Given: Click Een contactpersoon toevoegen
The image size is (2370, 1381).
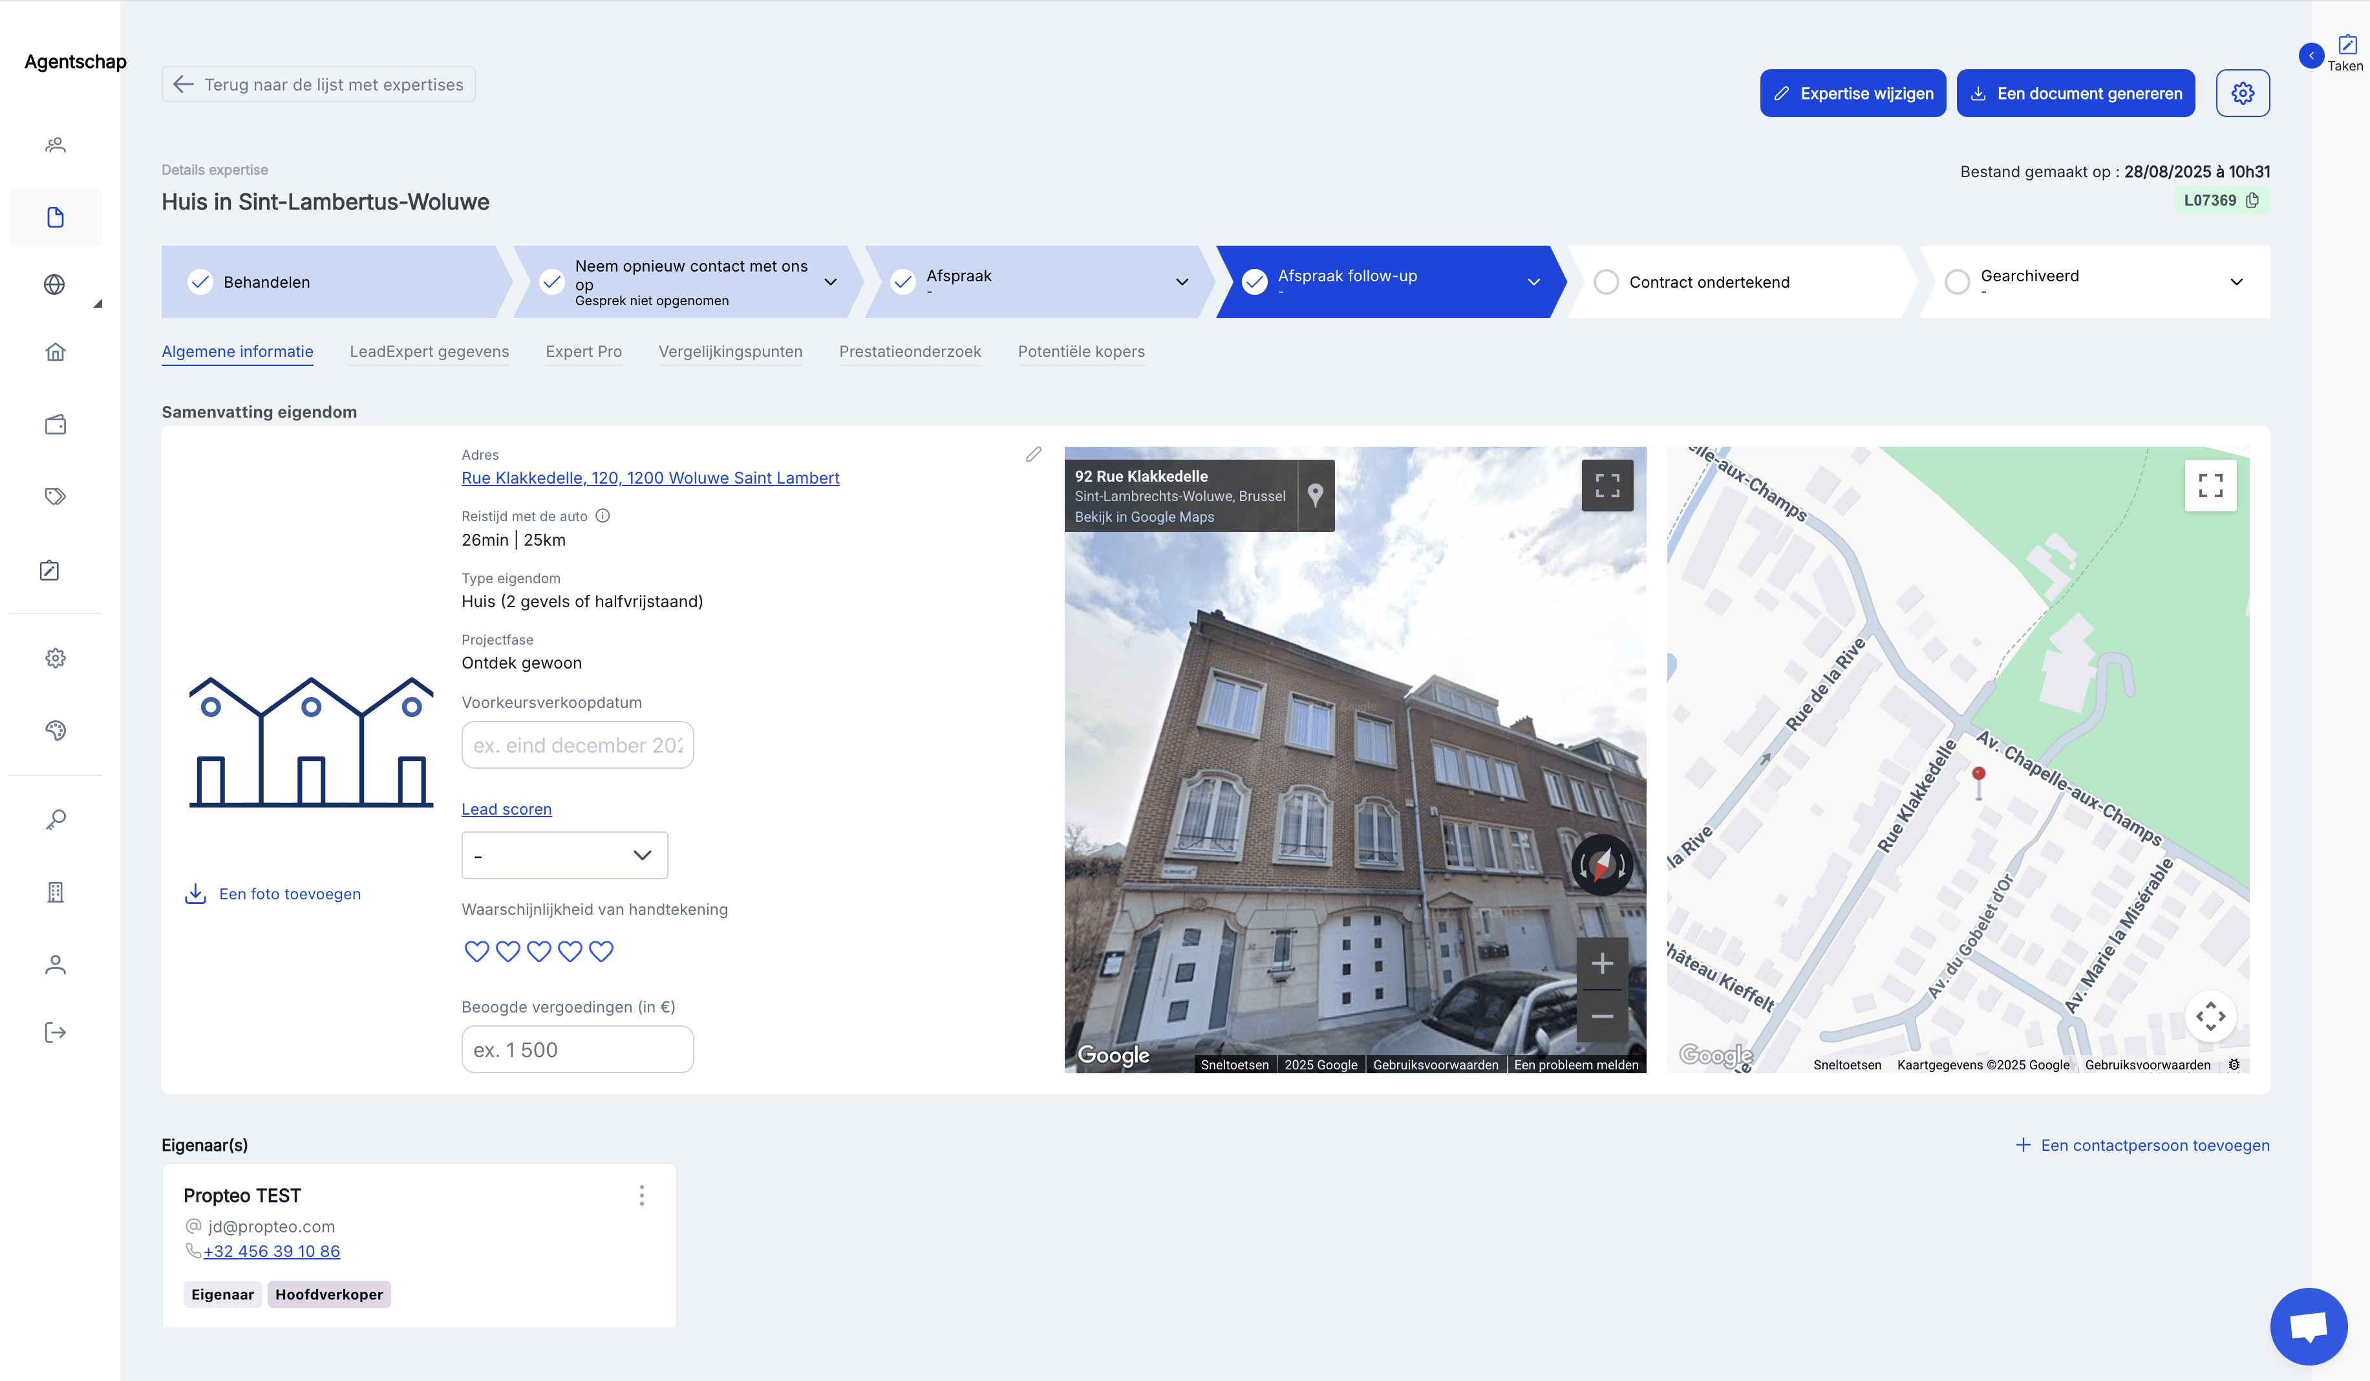Looking at the screenshot, I should coord(2142,1145).
